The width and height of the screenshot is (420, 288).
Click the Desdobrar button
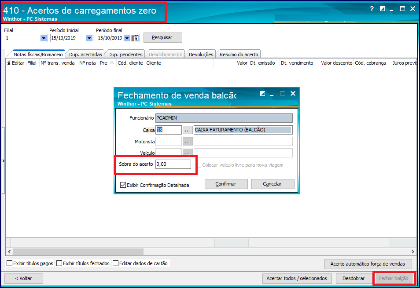354,278
